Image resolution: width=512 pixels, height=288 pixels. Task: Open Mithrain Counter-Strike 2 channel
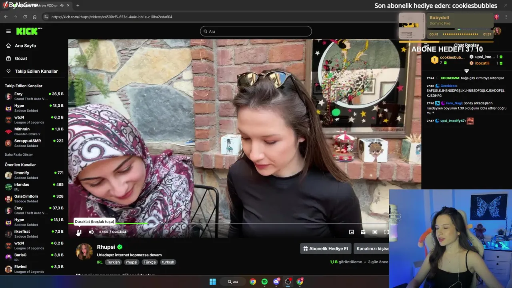coord(34,131)
